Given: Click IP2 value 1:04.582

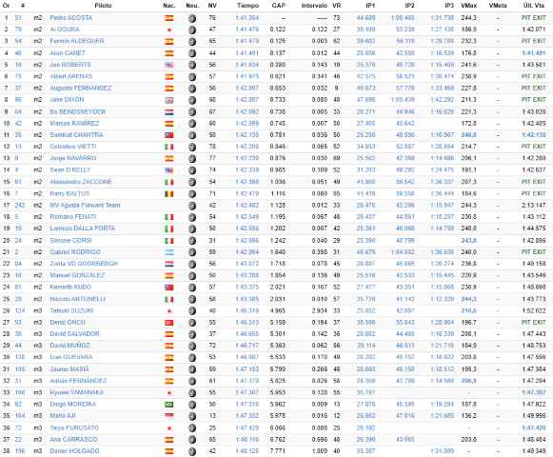Looking at the screenshot, I should tap(403, 252).
